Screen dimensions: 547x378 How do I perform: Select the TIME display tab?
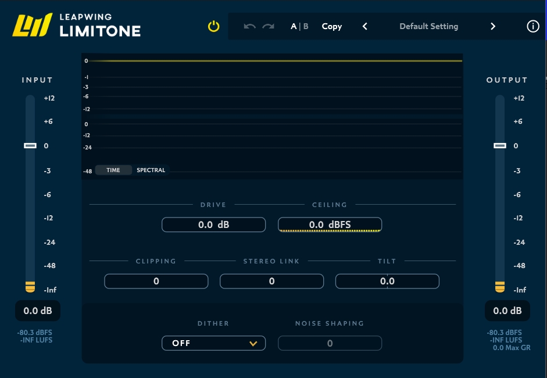click(x=113, y=170)
